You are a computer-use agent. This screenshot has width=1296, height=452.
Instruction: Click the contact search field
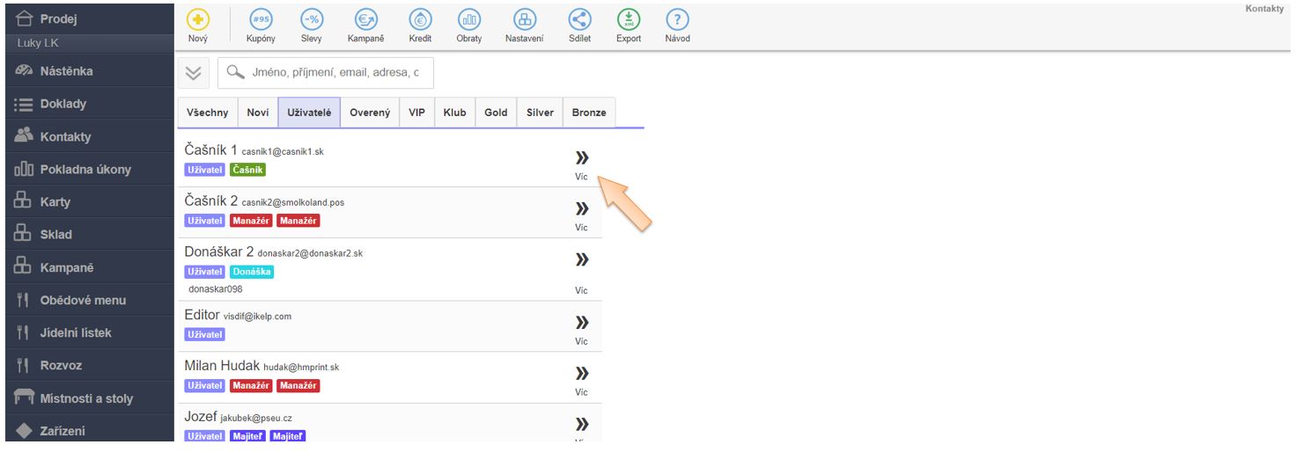[x=335, y=73]
